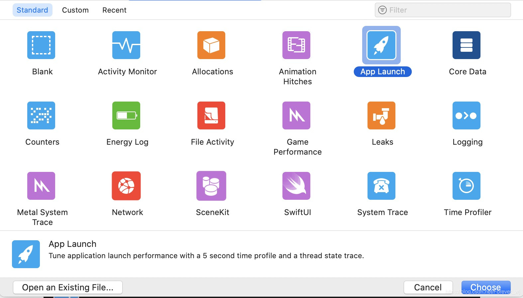Click the Counters label text

(x=43, y=142)
